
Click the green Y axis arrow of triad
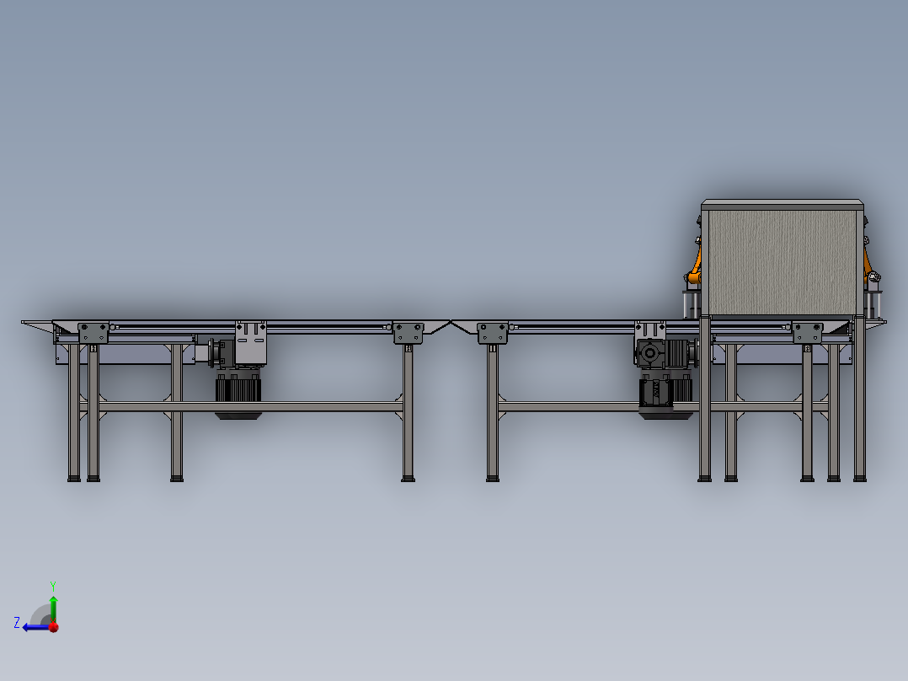[53, 608]
